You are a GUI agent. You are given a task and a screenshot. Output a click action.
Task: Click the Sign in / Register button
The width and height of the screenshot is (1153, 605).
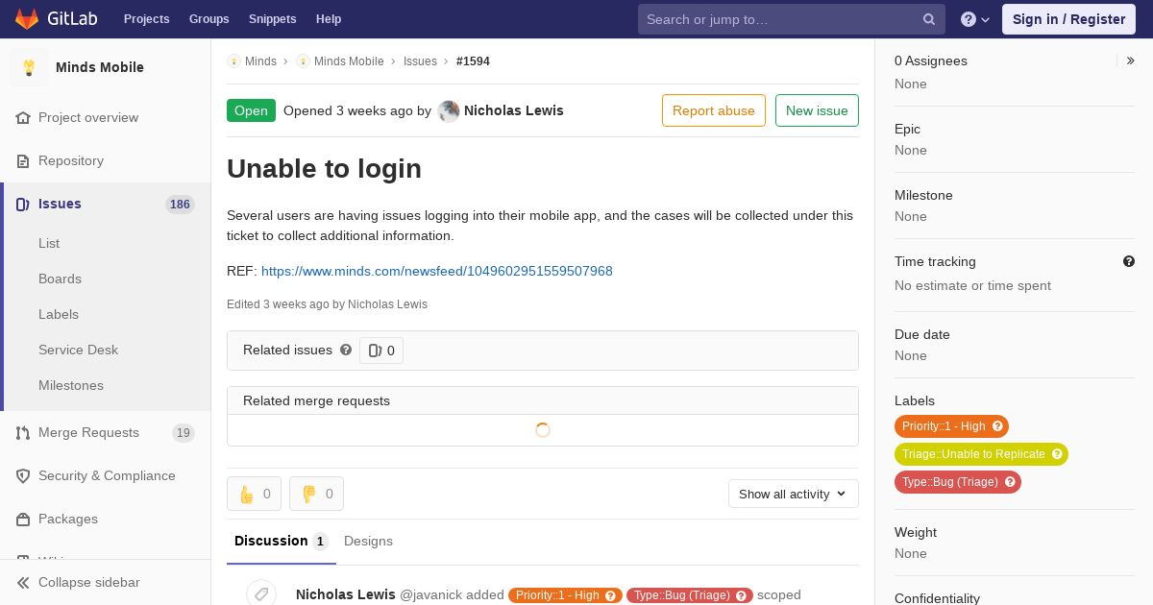[x=1068, y=19]
